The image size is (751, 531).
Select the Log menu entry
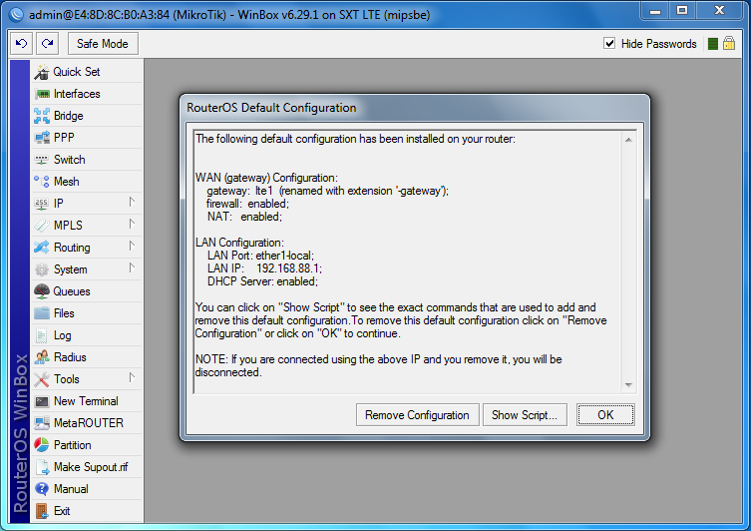pyautogui.click(x=62, y=335)
